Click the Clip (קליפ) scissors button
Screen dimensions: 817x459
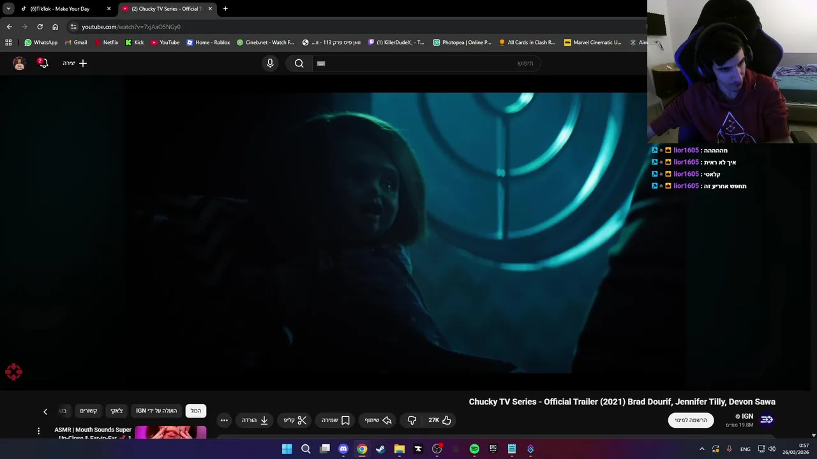295,420
